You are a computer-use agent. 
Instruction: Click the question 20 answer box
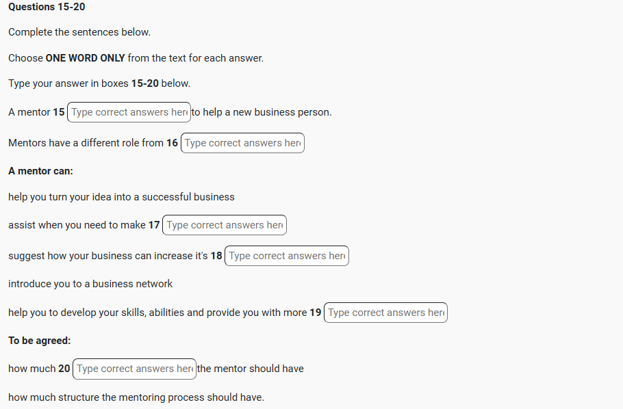pyautogui.click(x=134, y=369)
